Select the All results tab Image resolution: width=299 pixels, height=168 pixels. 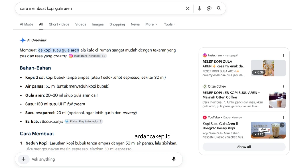[41, 24]
